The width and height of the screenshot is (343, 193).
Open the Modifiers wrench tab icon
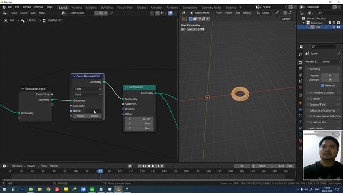[x=300, y=109]
